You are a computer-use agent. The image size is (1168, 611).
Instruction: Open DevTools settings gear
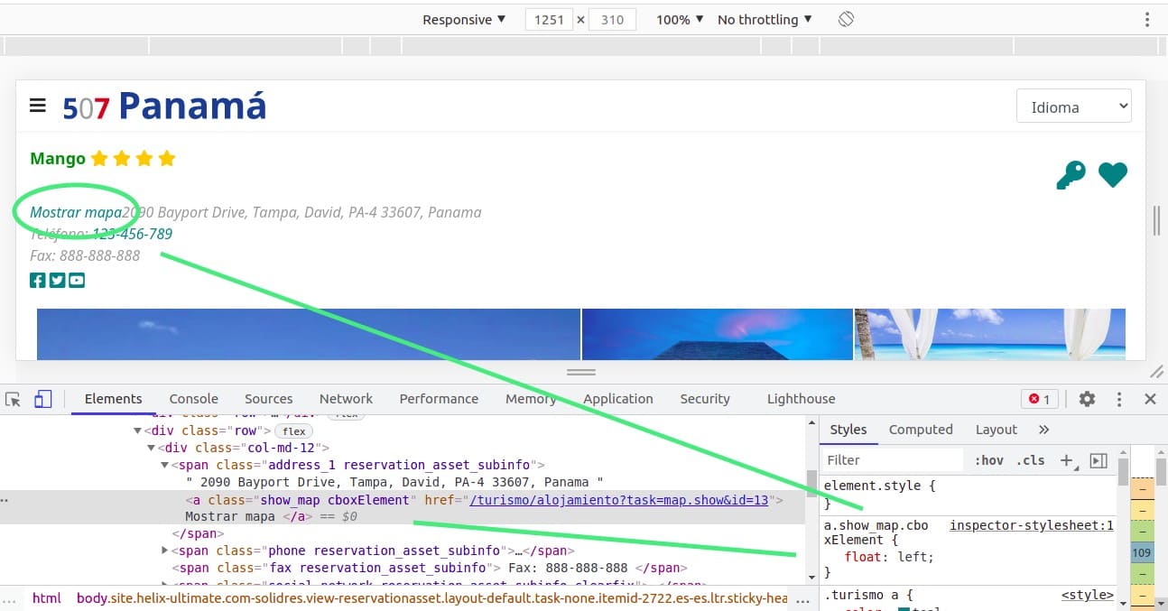tap(1087, 399)
